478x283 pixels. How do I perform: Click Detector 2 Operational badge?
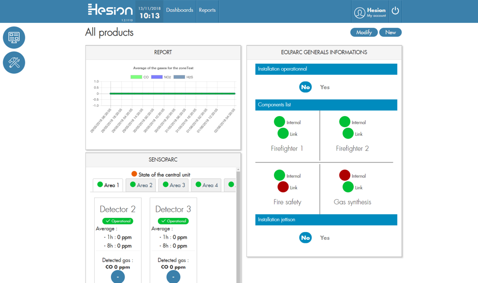click(x=118, y=221)
